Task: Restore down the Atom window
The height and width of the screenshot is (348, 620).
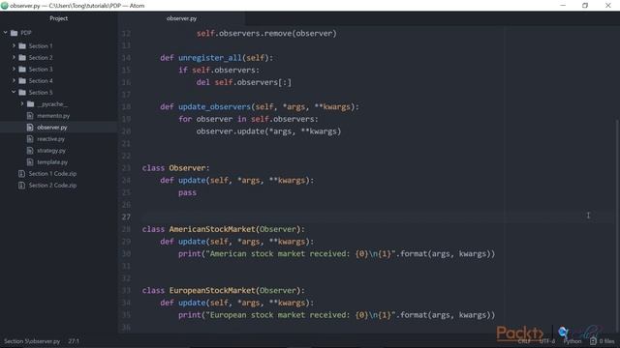Action: (x=585, y=6)
